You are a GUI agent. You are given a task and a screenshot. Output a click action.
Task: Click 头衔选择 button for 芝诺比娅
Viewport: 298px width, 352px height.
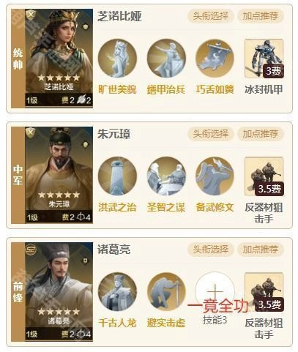click(x=211, y=16)
